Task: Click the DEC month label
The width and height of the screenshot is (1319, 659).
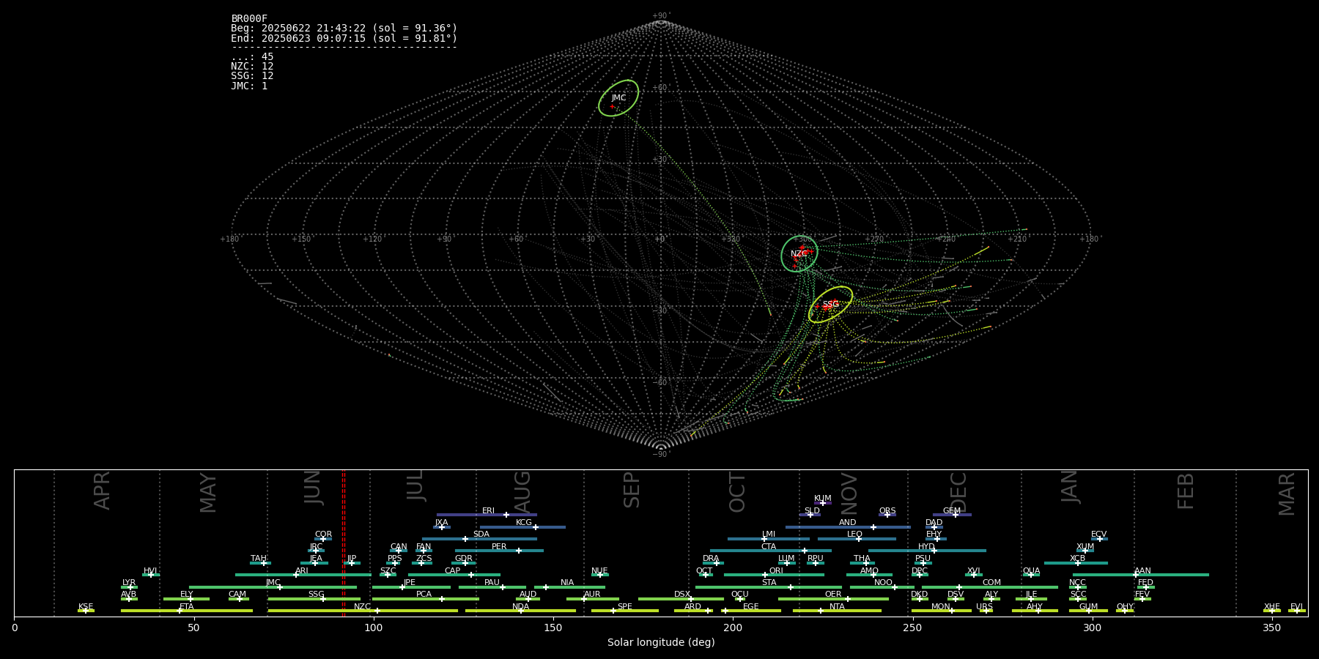Action: (959, 492)
